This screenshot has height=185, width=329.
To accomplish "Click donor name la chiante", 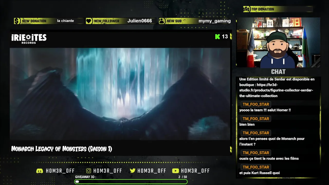I will (66, 21).
